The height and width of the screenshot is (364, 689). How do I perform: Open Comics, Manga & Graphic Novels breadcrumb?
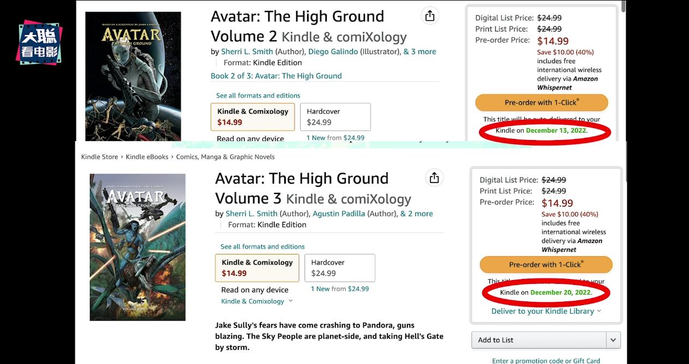[x=225, y=157]
